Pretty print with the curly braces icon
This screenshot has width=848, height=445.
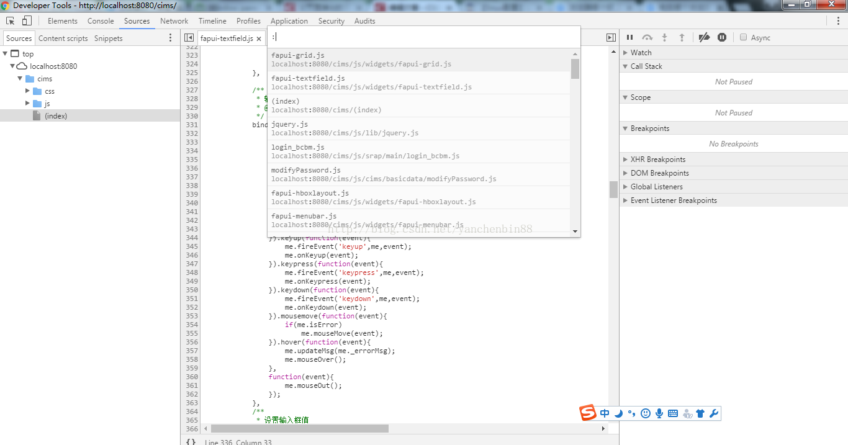[x=191, y=441]
